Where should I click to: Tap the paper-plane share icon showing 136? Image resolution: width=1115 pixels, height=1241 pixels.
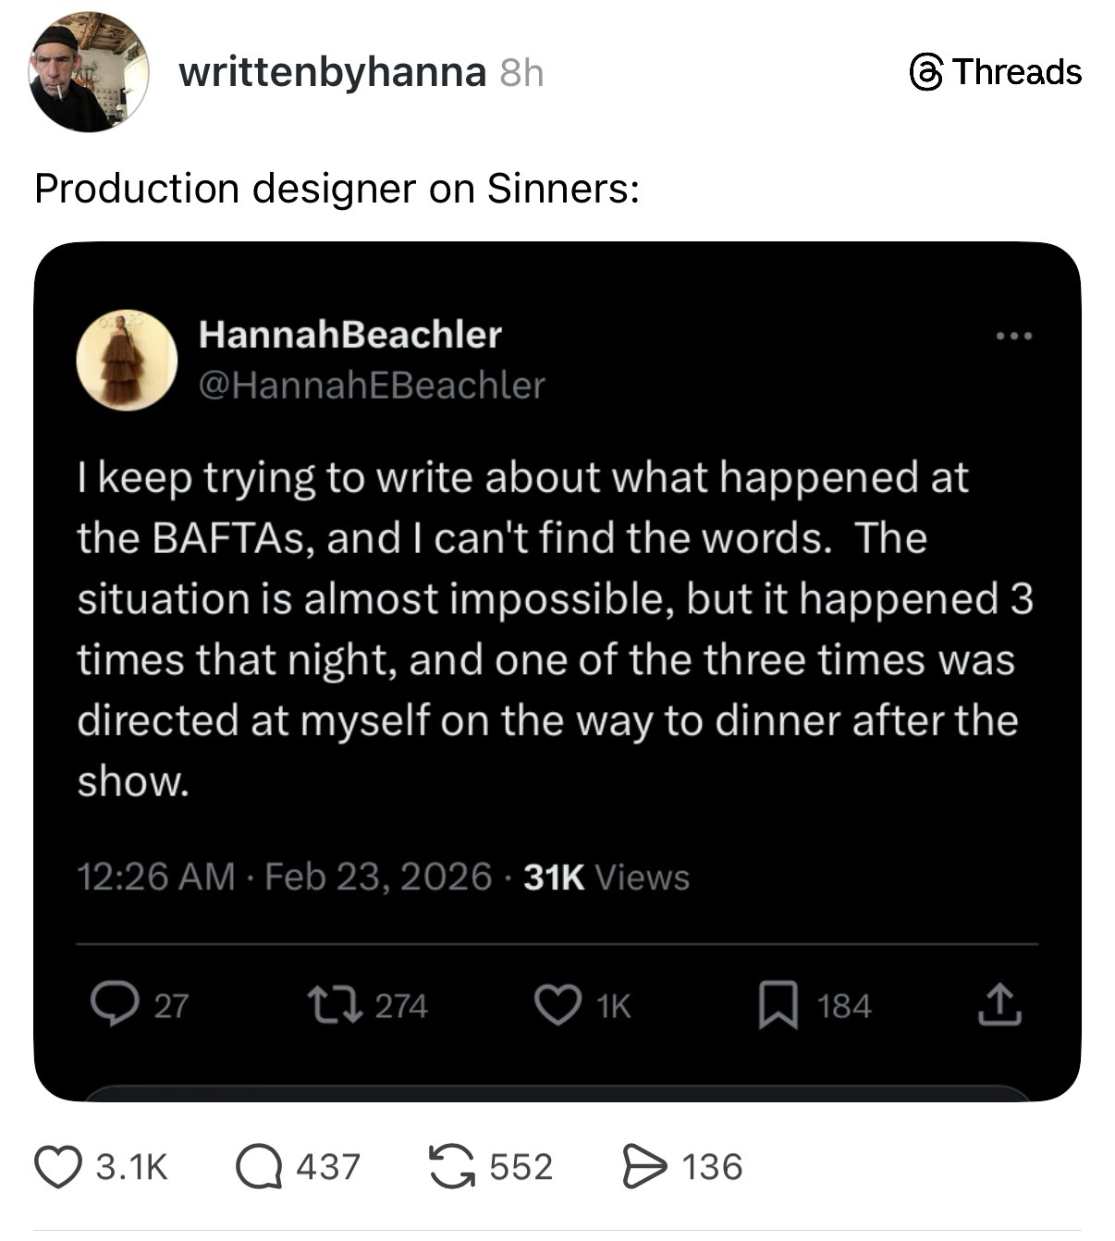click(644, 1166)
